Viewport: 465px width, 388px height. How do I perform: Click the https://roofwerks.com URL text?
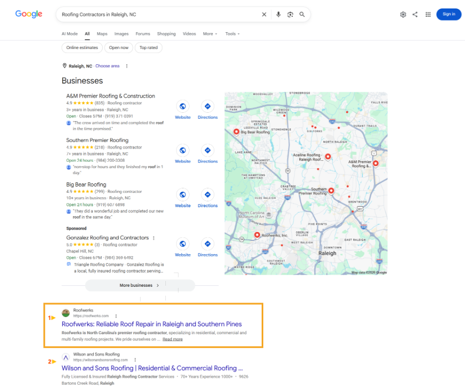tap(91, 316)
